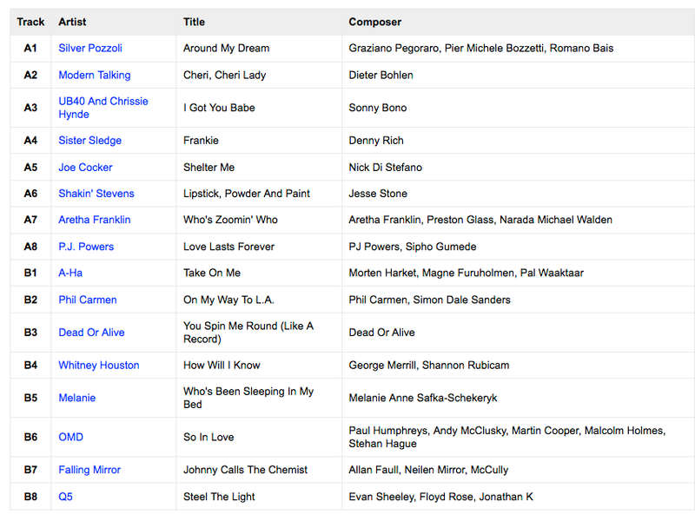Open the Modern Talking artist link
The width and height of the screenshot is (695, 521).
[95, 75]
